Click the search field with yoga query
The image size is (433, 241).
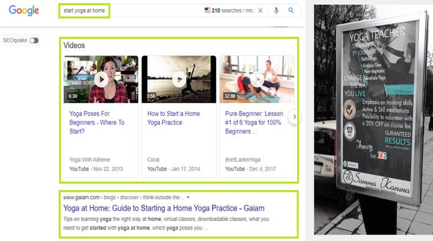84,10
